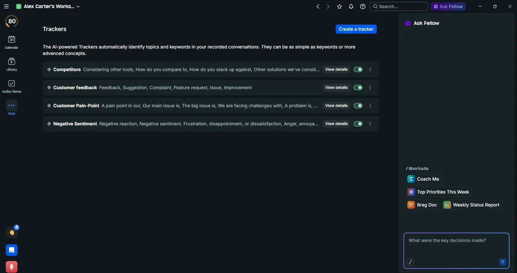This screenshot has height=273, width=517.
Task: View details for Competitors tracker
Action: [x=336, y=69]
